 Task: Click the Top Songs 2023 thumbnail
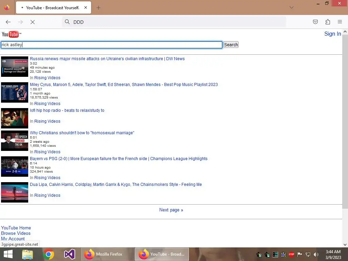(x=15, y=92)
